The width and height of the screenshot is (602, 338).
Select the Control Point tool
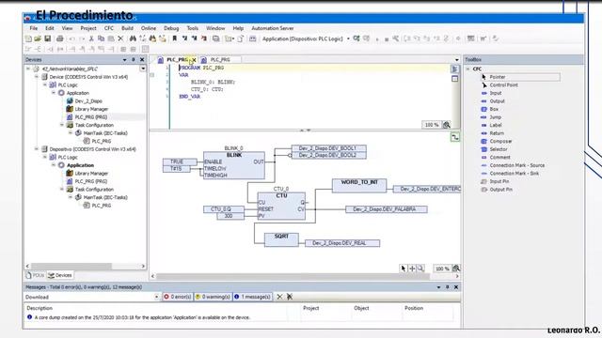pos(499,85)
